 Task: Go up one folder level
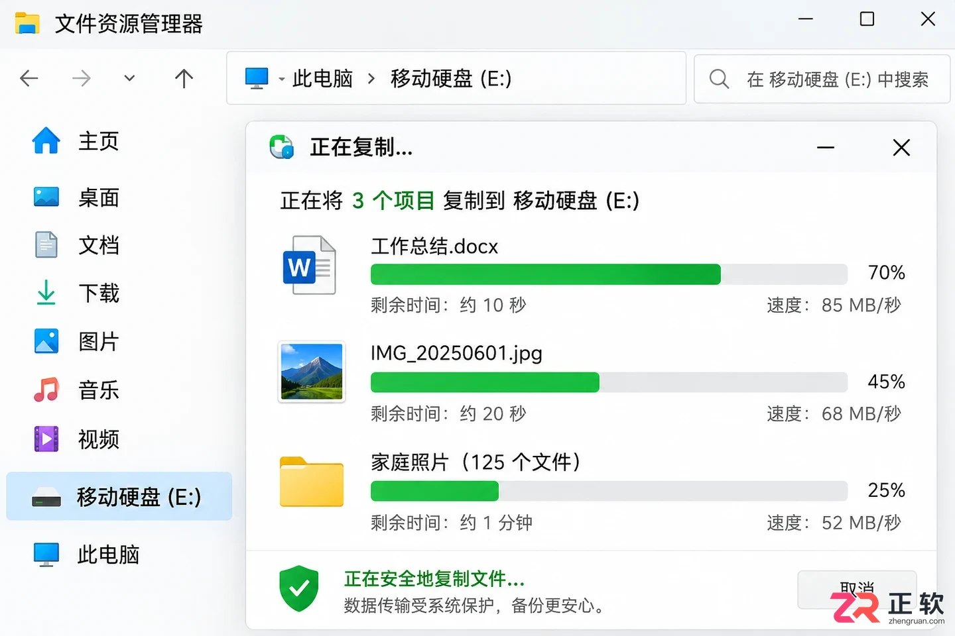(x=184, y=79)
